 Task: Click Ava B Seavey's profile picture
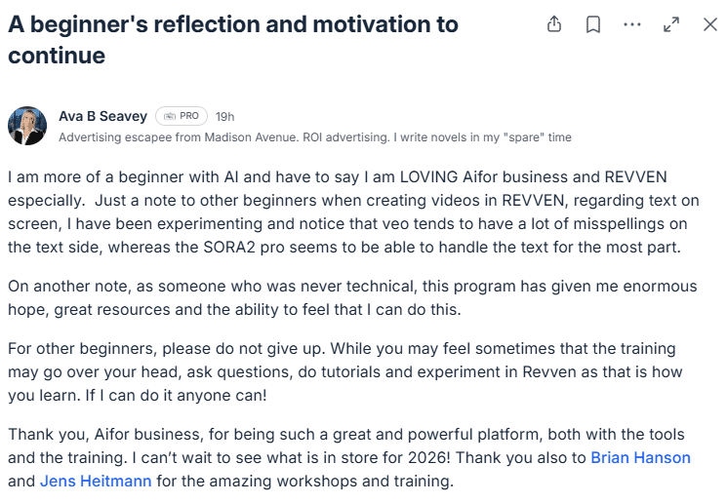27,126
